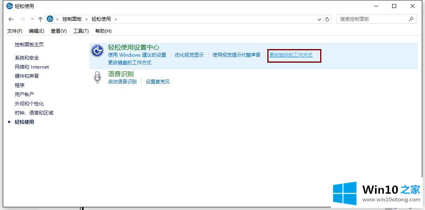Click the Forward navigation arrow

point(23,19)
